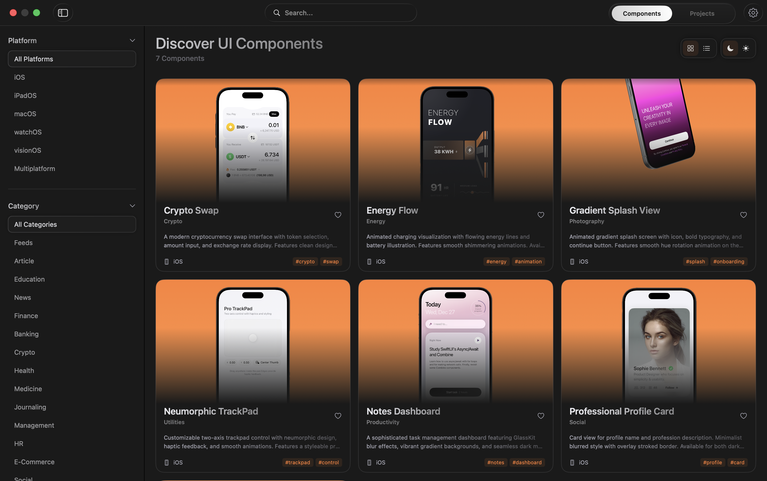Enable light theme with the sun icon
The image size is (767, 481).
[746, 48]
